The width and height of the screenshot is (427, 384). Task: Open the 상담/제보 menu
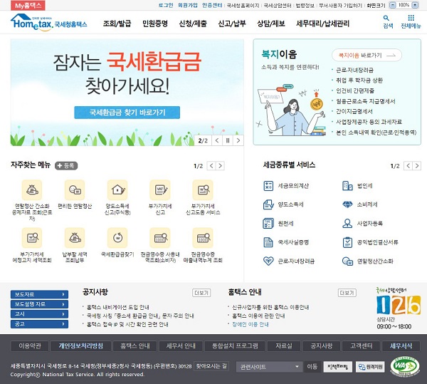coord(271,24)
